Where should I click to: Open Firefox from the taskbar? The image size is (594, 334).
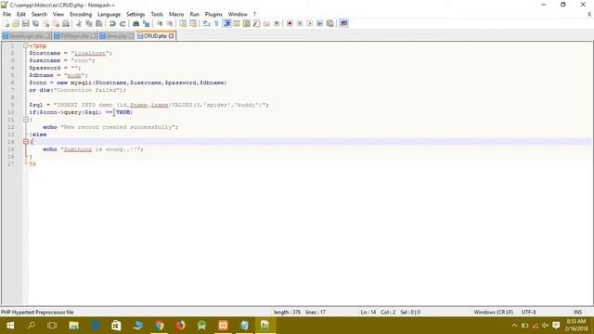(180, 326)
